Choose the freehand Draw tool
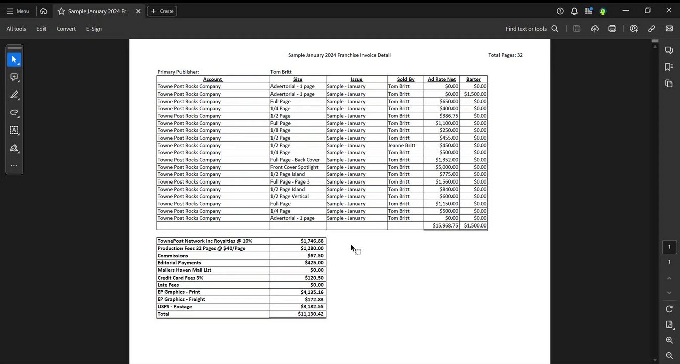Image resolution: width=680 pixels, height=364 pixels. coord(14,113)
